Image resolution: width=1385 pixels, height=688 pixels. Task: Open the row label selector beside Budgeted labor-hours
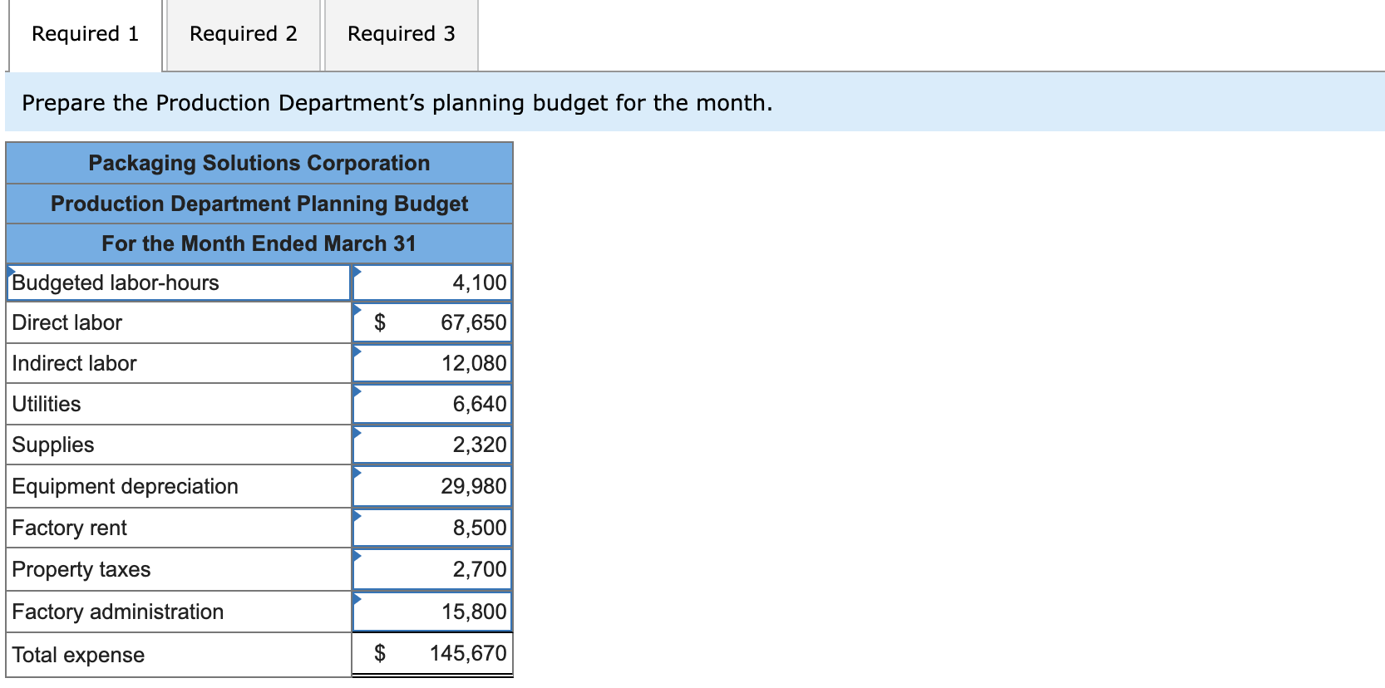click(10, 270)
